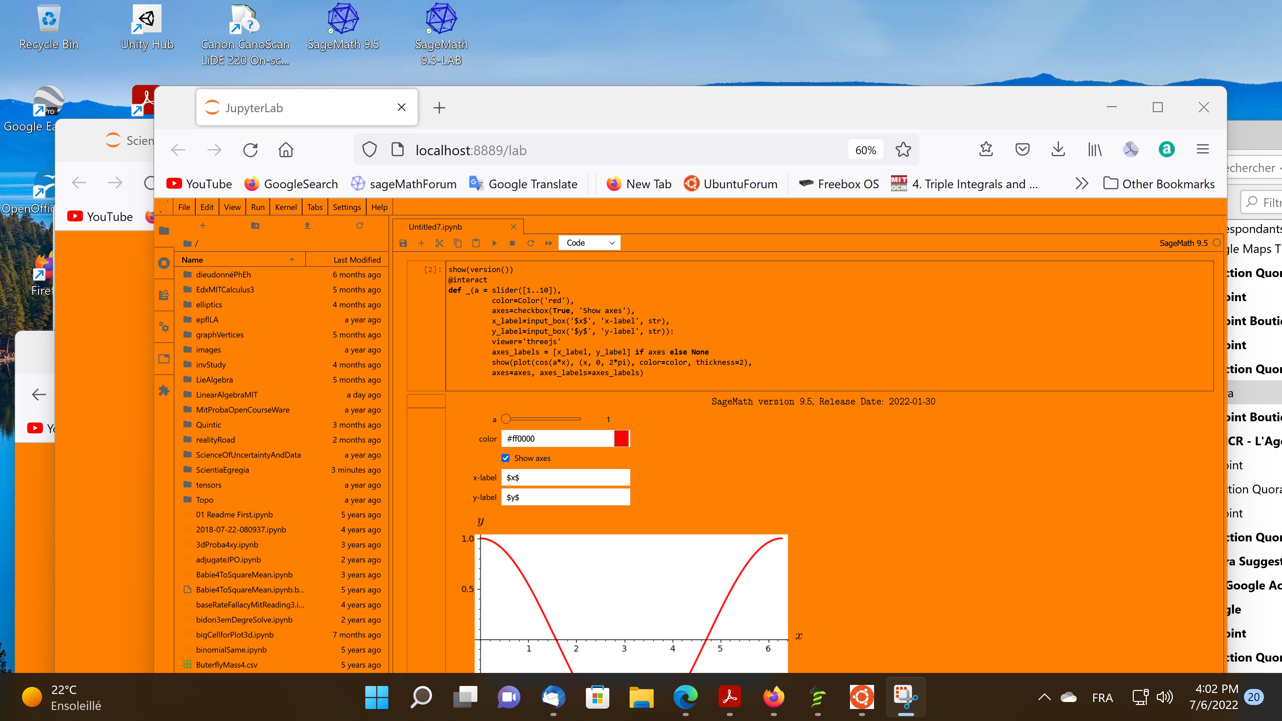Cut the selected notebook cell
The width and height of the screenshot is (1282, 721).
439,243
